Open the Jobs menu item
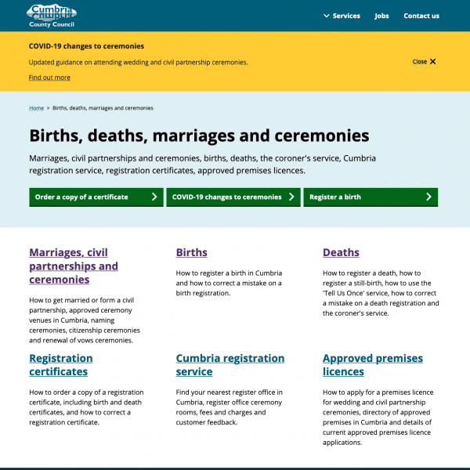Viewport: 470px width, 470px height. point(381,16)
